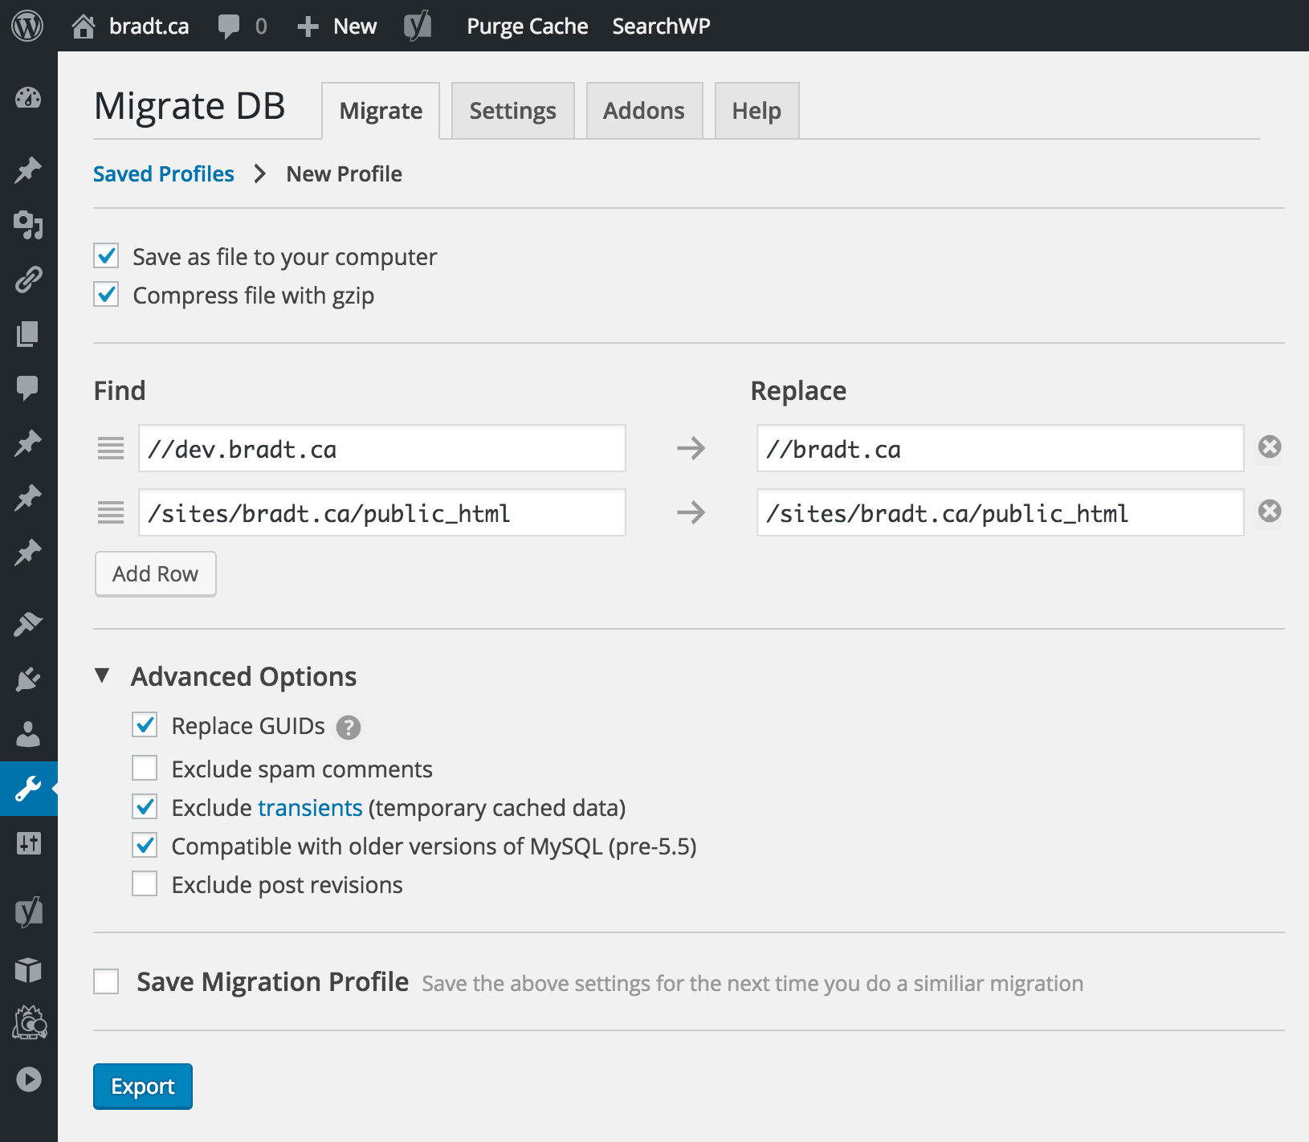The width and height of the screenshot is (1309, 1142).
Task: Enable Exclude spam comments
Action: click(145, 768)
